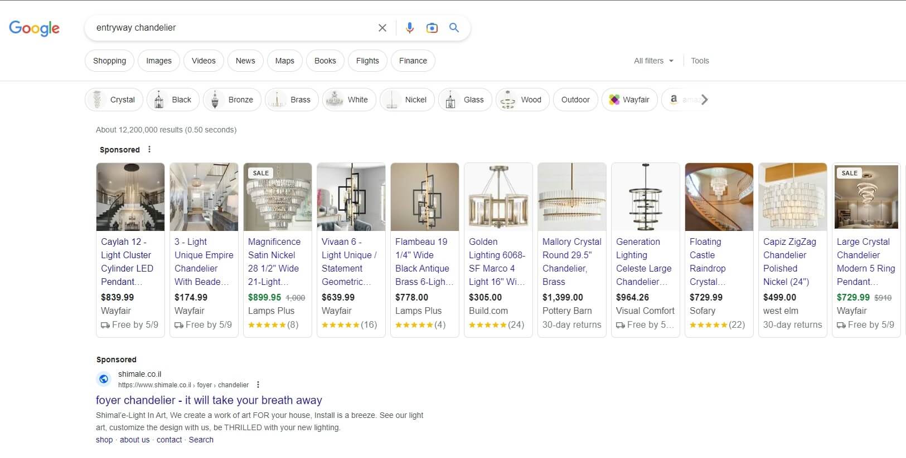Open Generation Lighting Celeste chandelier image
Image resolution: width=906 pixels, height=458 pixels.
[646, 197]
